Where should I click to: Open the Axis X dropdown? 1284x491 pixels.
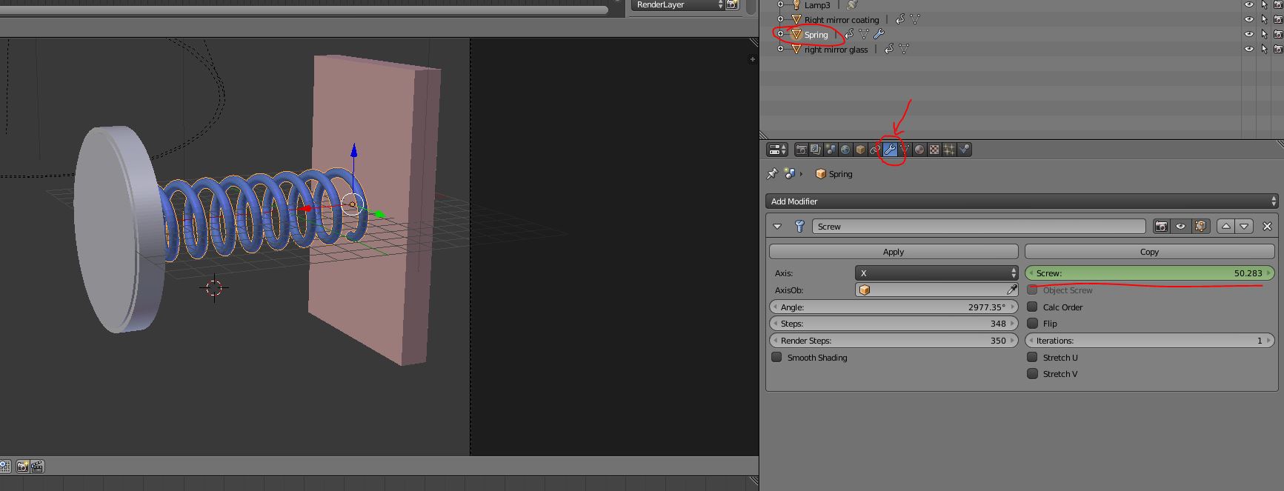(937, 273)
